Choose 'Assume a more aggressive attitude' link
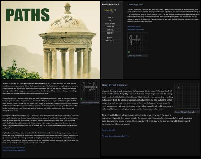This screenshot has height=159, width=201. [x=14, y=148]
